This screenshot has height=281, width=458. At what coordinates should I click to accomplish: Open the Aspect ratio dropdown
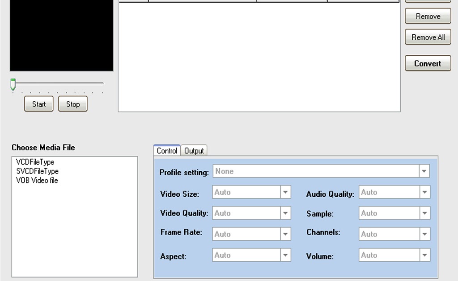[285, 255]
